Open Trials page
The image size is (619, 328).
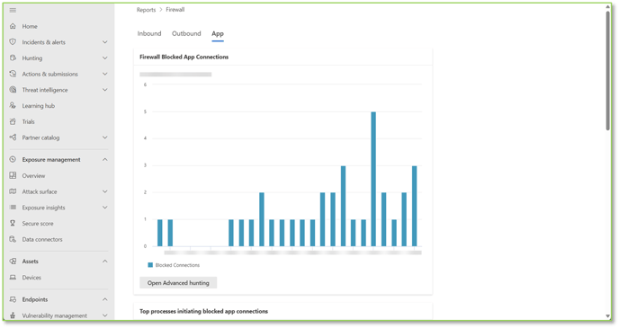click(29, 121)
